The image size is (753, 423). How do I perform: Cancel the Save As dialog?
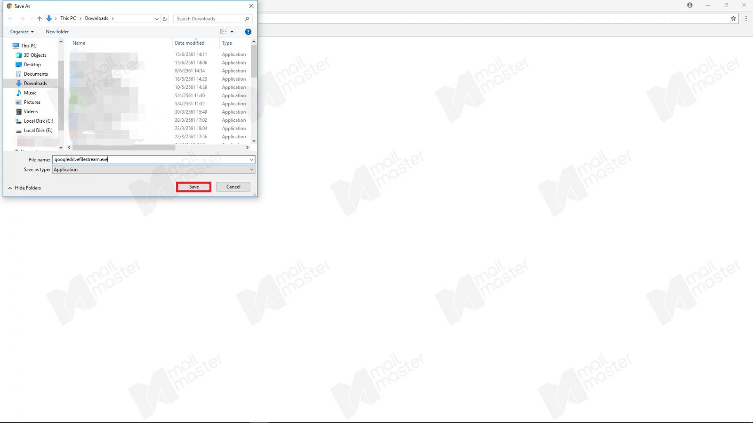coord(233,187)
